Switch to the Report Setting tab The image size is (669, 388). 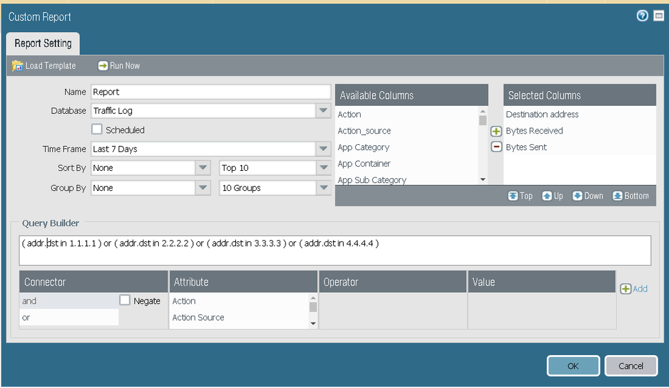[43, 44]
